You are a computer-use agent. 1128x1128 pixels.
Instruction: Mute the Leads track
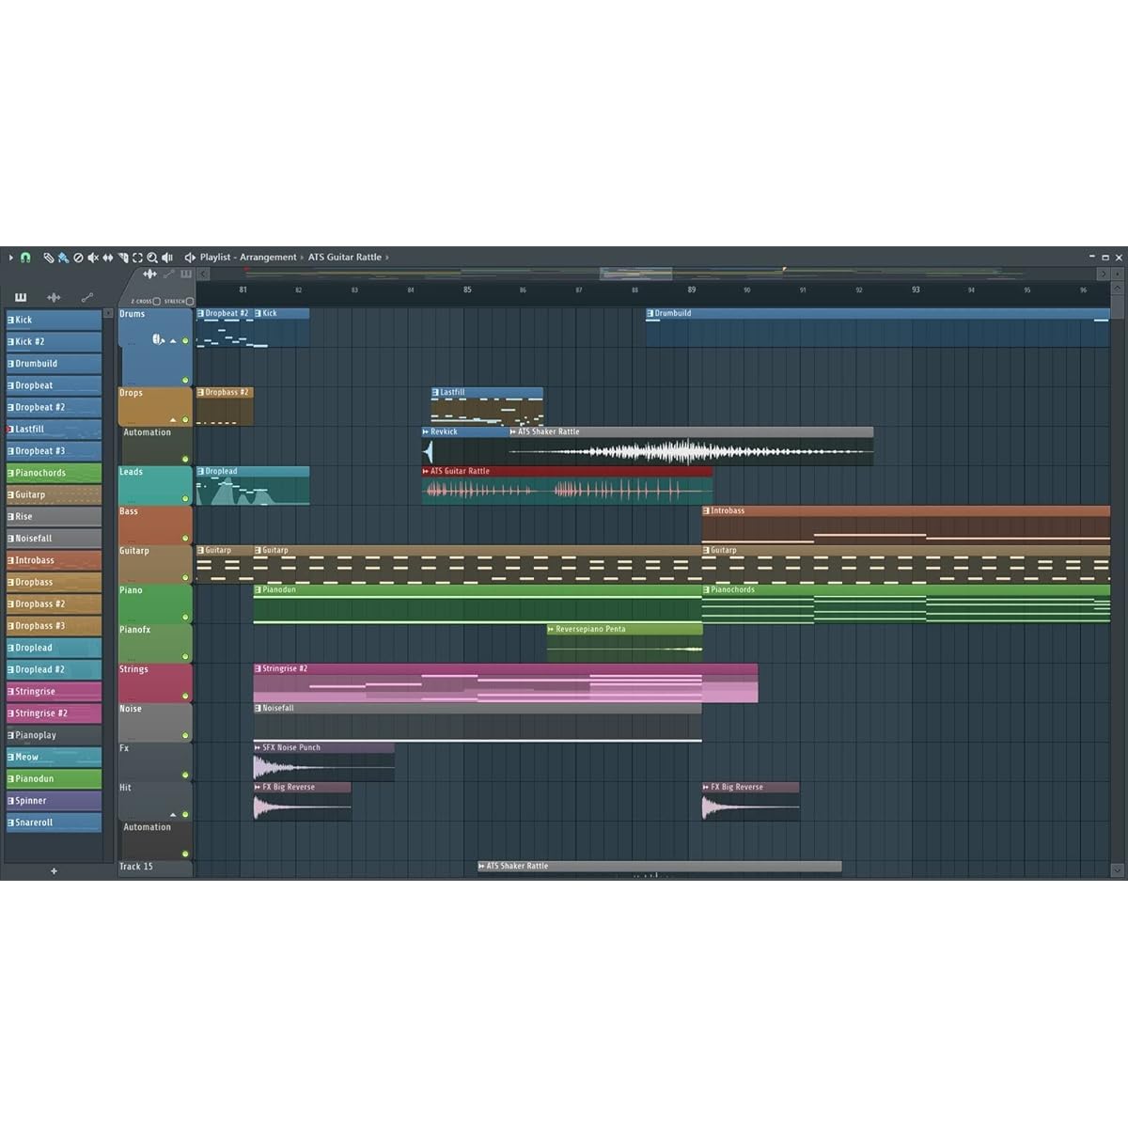[x=185, y=499]
